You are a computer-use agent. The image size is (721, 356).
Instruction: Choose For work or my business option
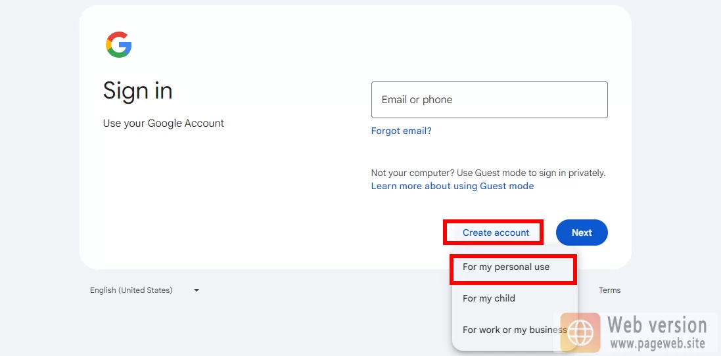[x=514, y=330]
